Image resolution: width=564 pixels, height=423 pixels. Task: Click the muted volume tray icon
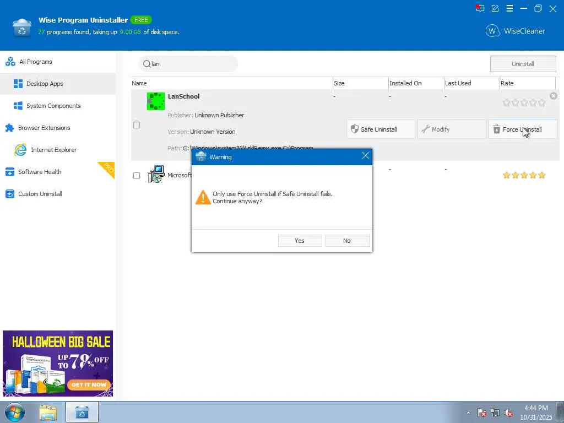[508, 413]
